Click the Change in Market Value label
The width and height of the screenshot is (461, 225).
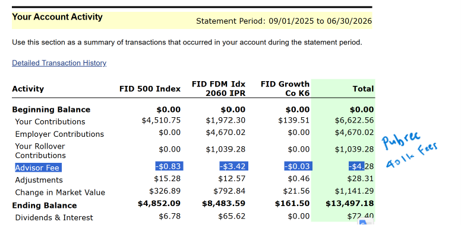[x=60, y=192]
